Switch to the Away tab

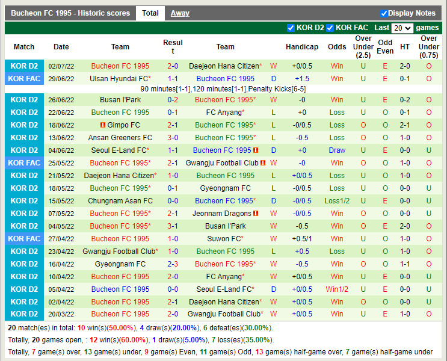(180, 13)
